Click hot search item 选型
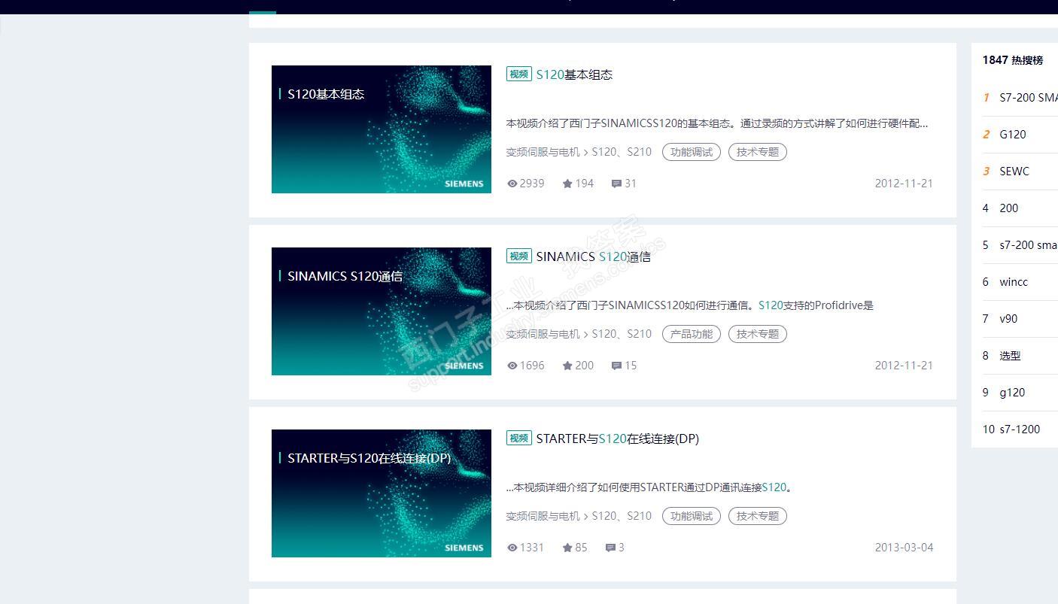The width and height of the screenshot is (1058, 604). 1010,356
